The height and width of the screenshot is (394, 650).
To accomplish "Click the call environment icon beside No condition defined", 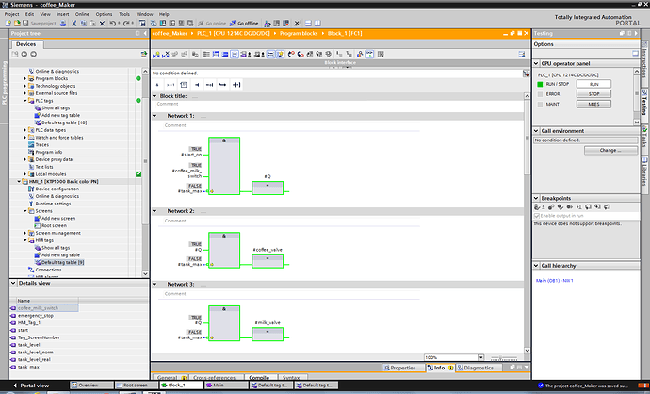I will click(x=526, y=74).
